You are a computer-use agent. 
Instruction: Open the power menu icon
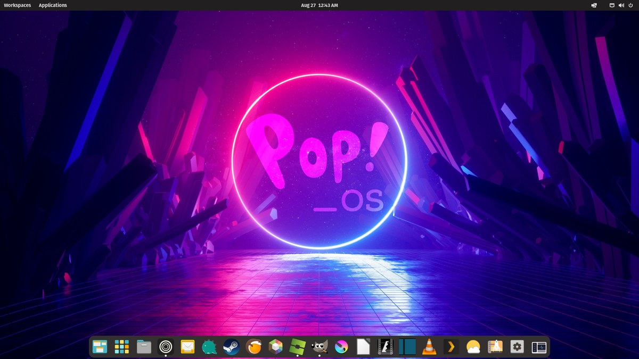tap(630, 5)
